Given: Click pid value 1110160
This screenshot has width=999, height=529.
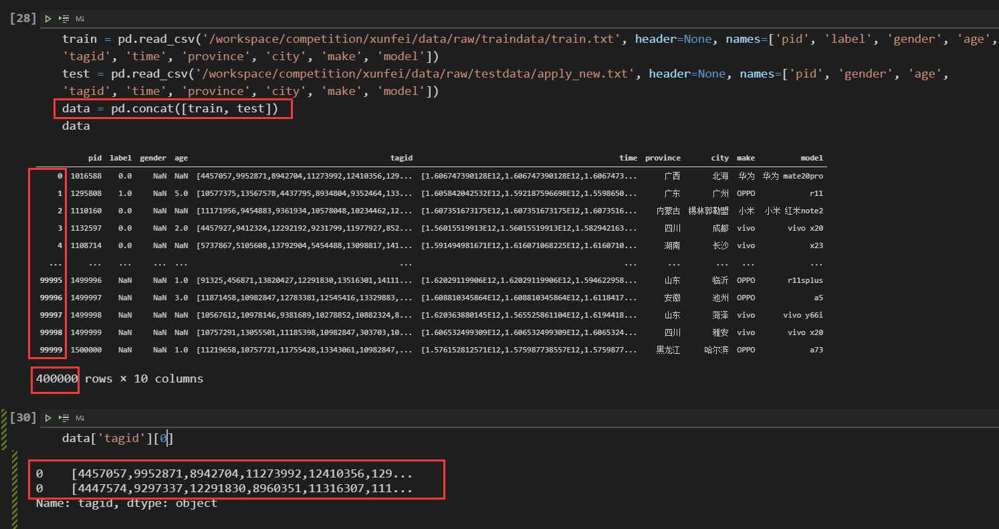Looking at the screenshot, I should point(86,211).
